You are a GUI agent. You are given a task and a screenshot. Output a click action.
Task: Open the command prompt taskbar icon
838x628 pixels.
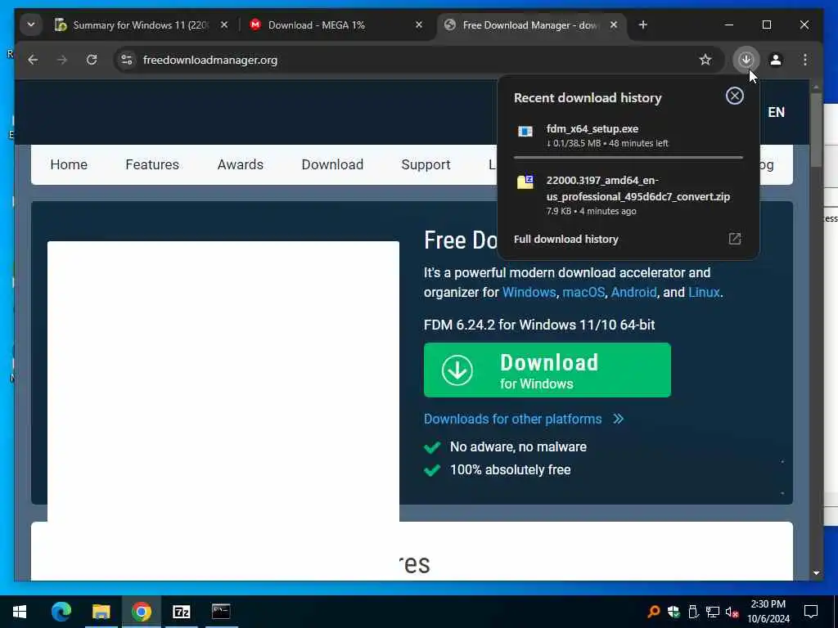tap(221, 612)
